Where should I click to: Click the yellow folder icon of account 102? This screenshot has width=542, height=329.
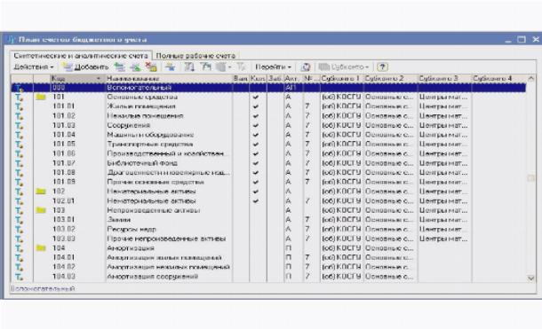[x=41, y=192]
